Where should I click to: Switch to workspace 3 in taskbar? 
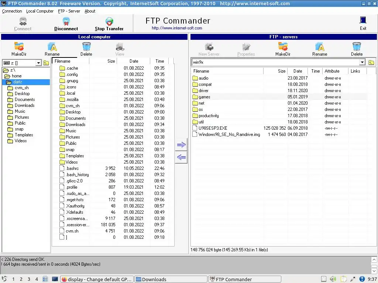29,279
